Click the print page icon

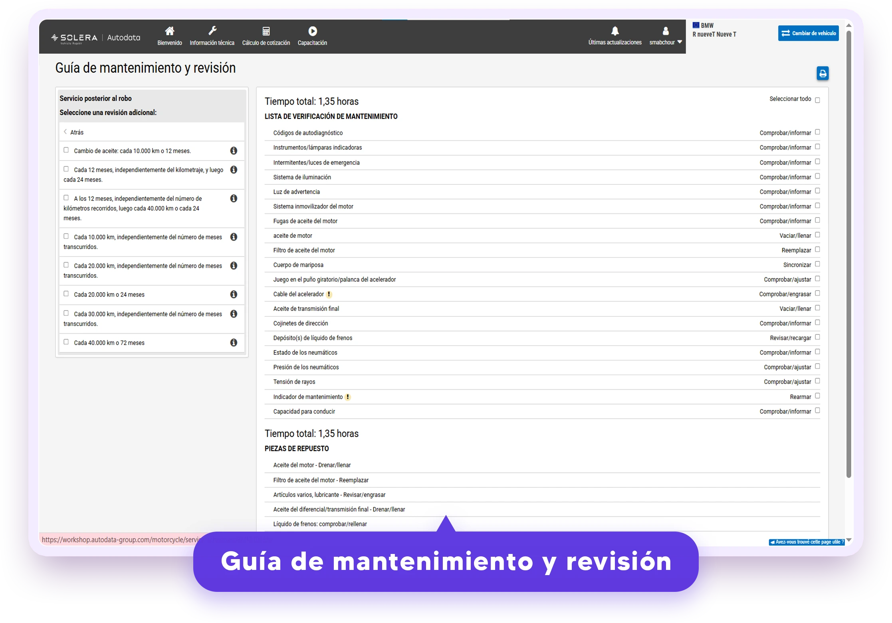822,73
